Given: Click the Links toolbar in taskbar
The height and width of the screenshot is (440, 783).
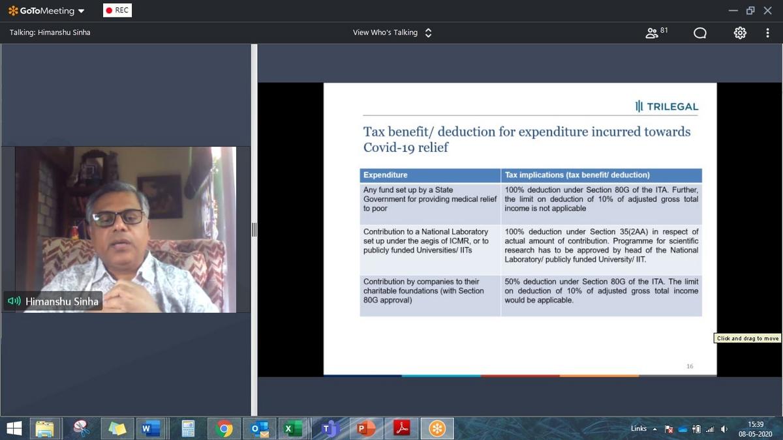Looking at the screenshot, I should pyautogui.click(x=638, y=428).
